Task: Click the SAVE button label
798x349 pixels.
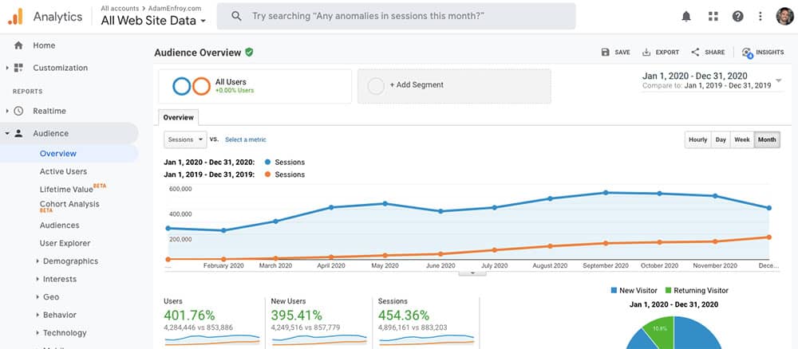Action: tap(622, 53)
